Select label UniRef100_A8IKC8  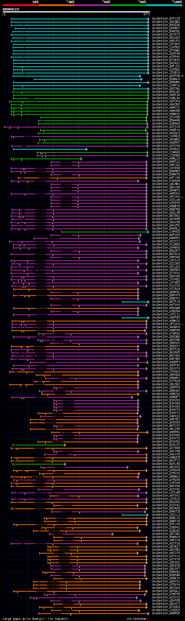(166, 467)
